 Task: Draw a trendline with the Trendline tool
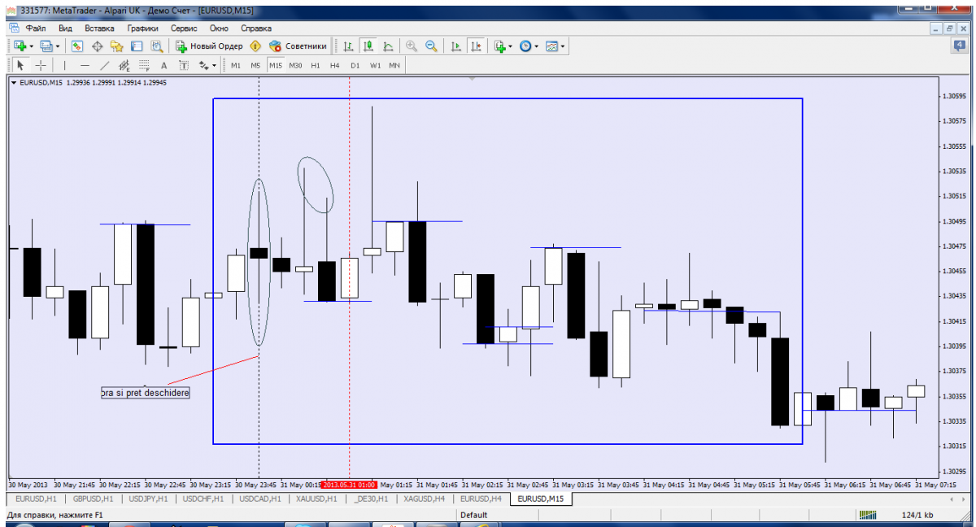point(104,65)
